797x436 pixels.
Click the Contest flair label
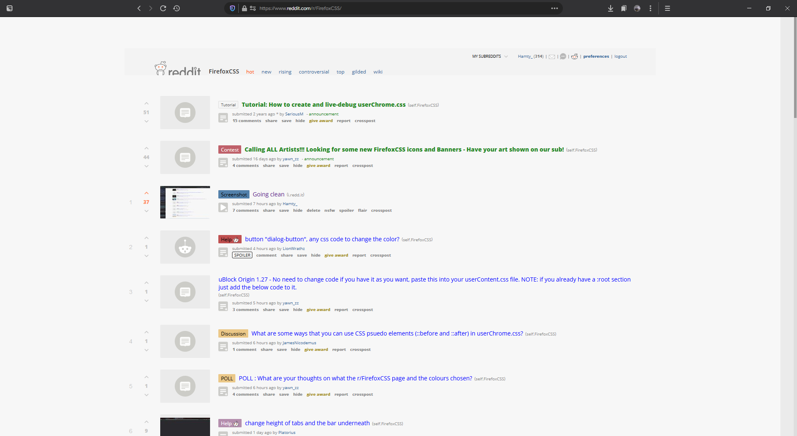[x=230, y=149]
